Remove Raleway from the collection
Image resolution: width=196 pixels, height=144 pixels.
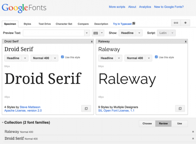click(x=193, y=132)
